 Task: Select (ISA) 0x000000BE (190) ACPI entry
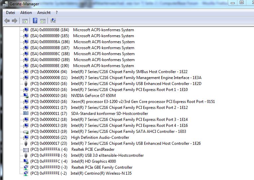pos(82,66)
